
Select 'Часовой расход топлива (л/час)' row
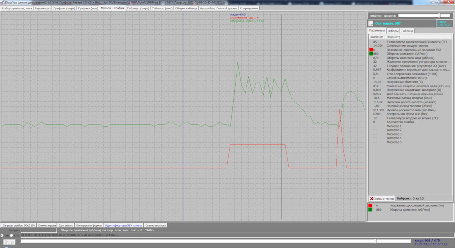pos(410,106)
